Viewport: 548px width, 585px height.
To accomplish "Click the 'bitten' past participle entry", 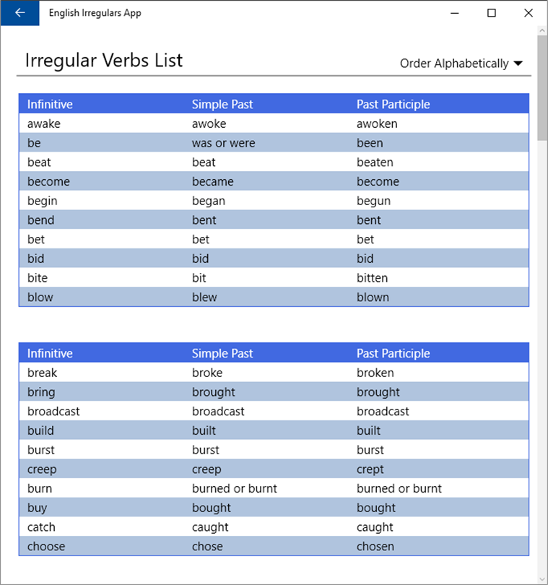I will point(372,278).
